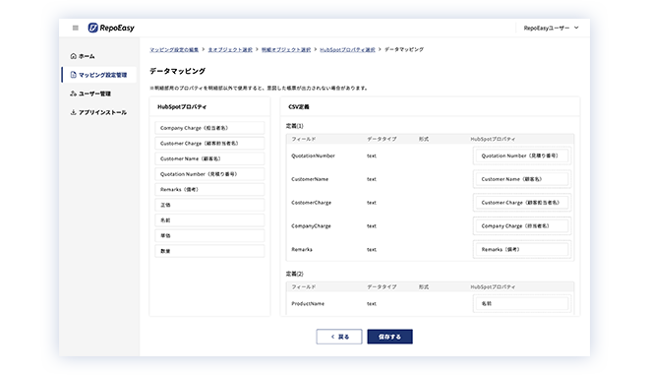Click the user management icon

coord(74,94)
